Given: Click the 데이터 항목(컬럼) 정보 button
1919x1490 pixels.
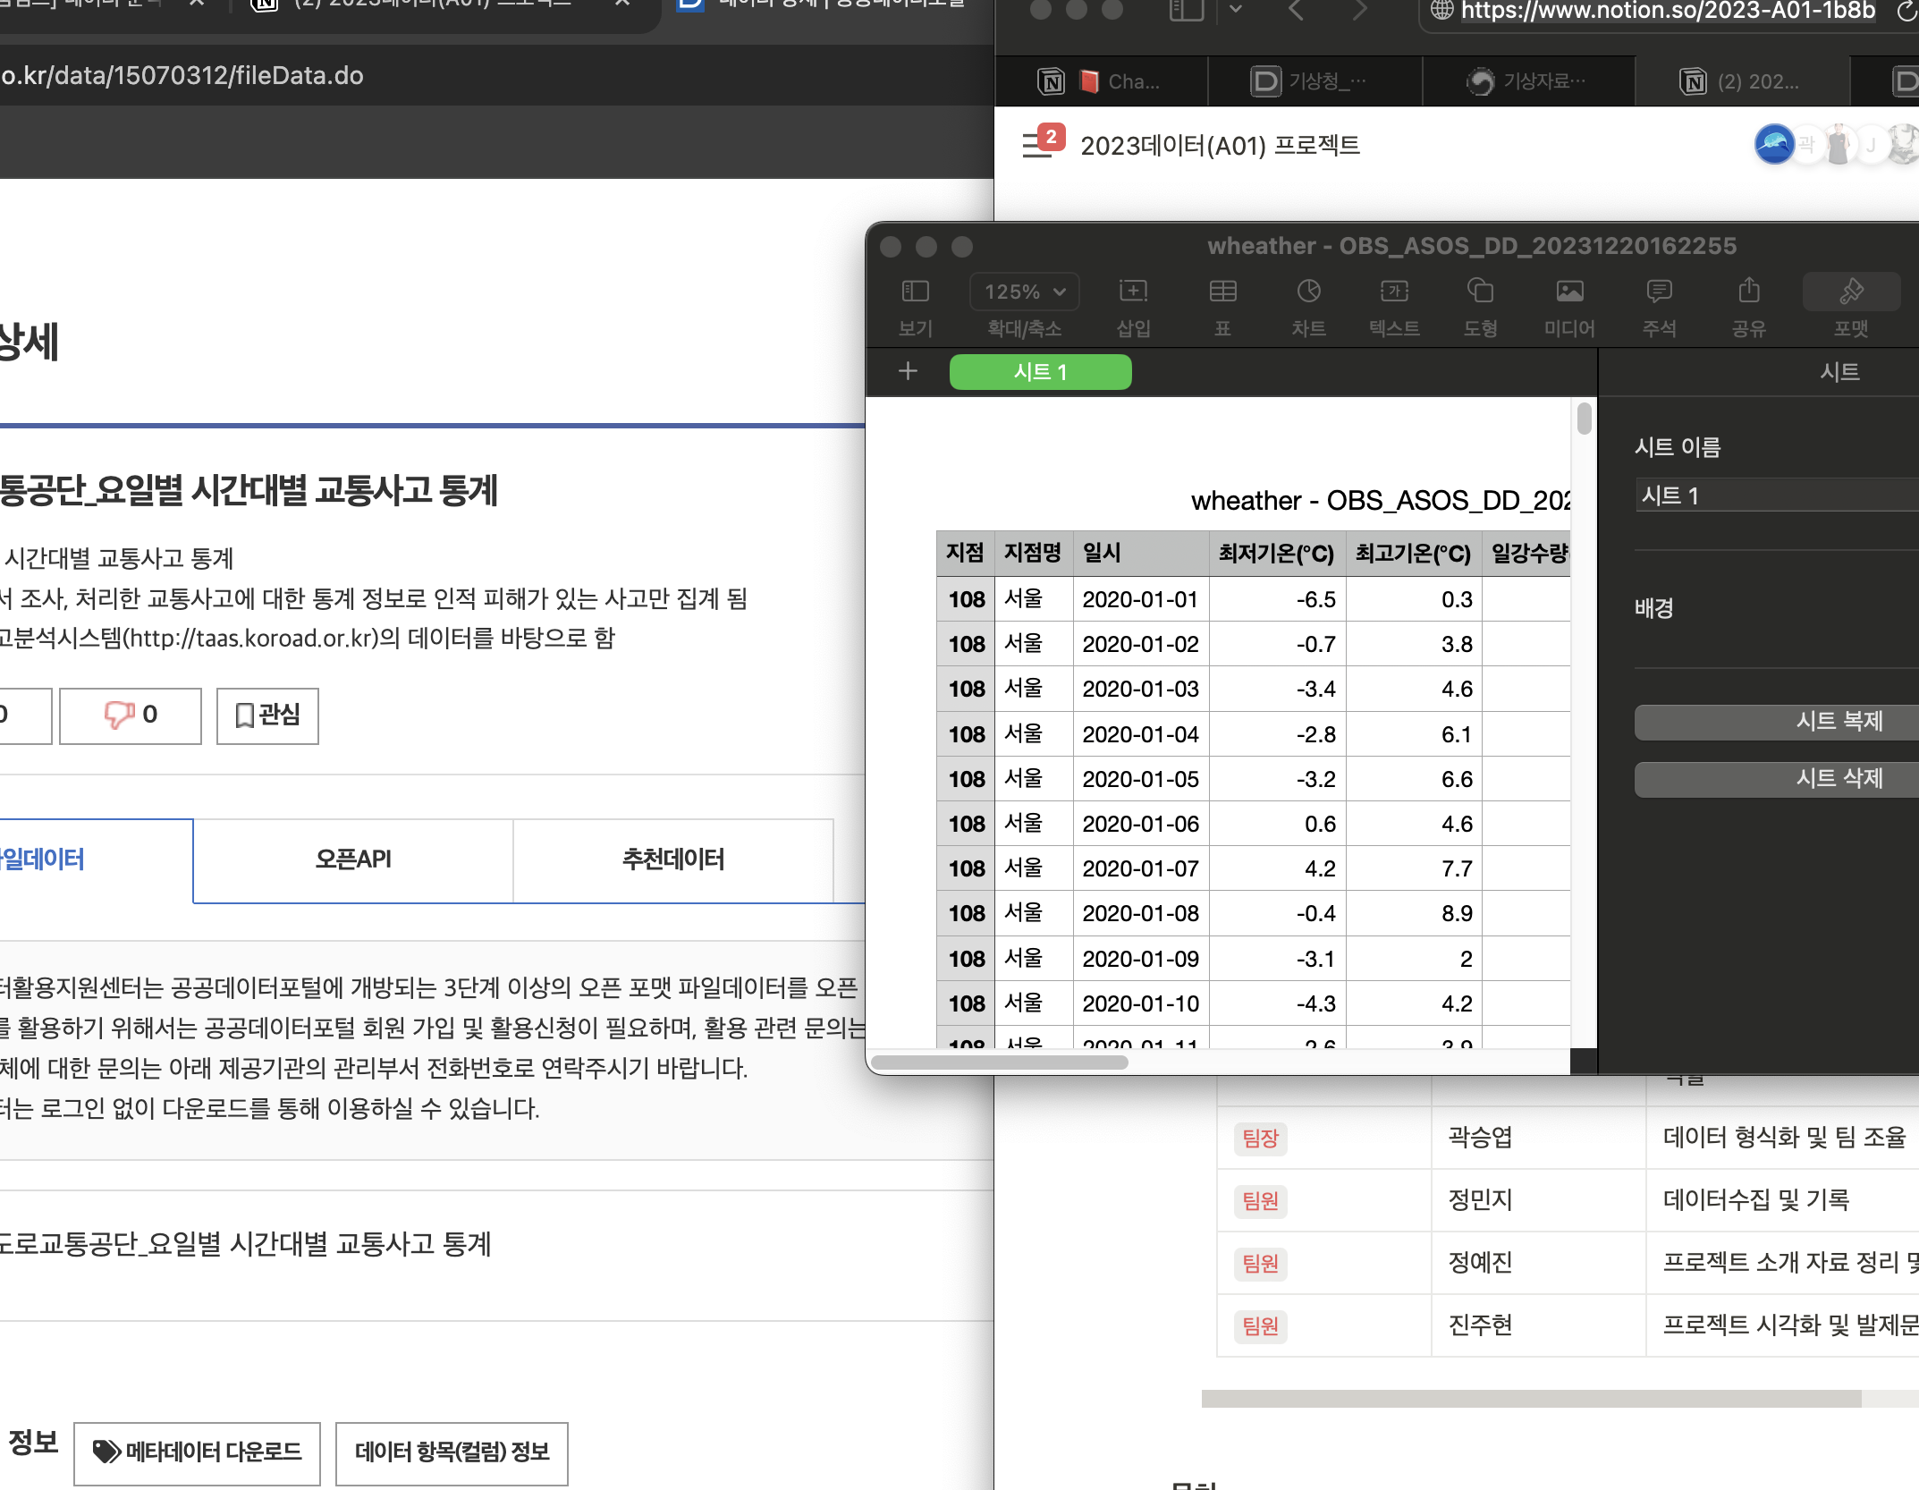Looking at the screenshot, I should click(452, 1452).
